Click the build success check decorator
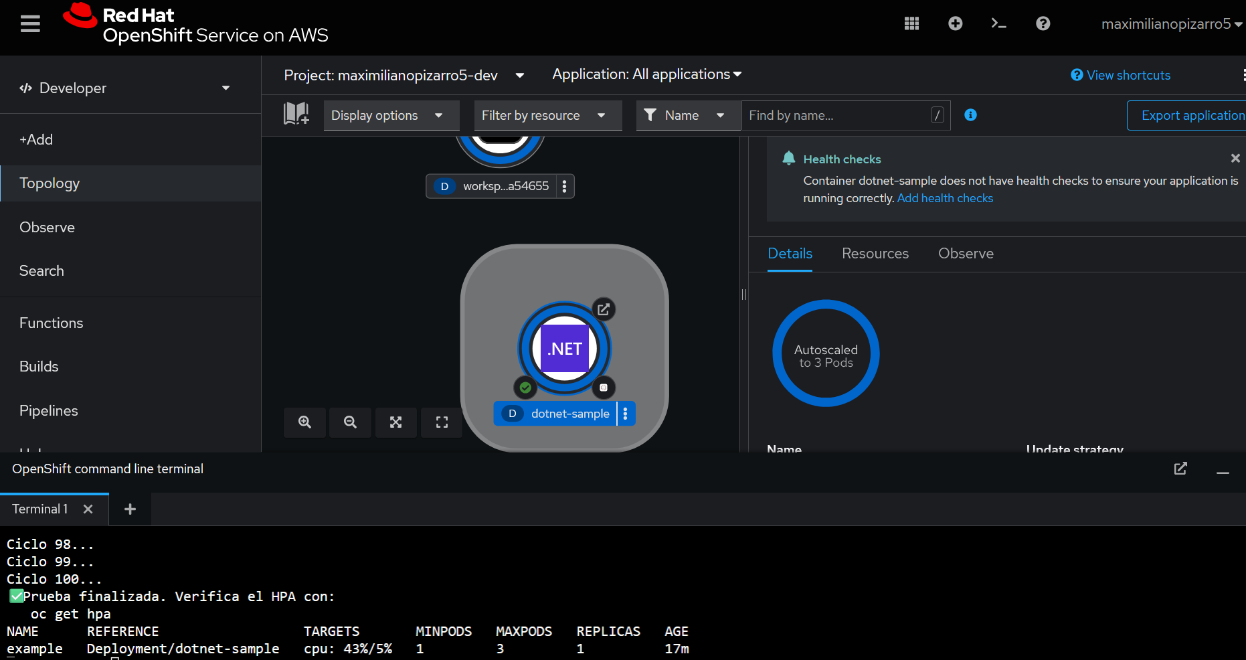 point(525,388)
